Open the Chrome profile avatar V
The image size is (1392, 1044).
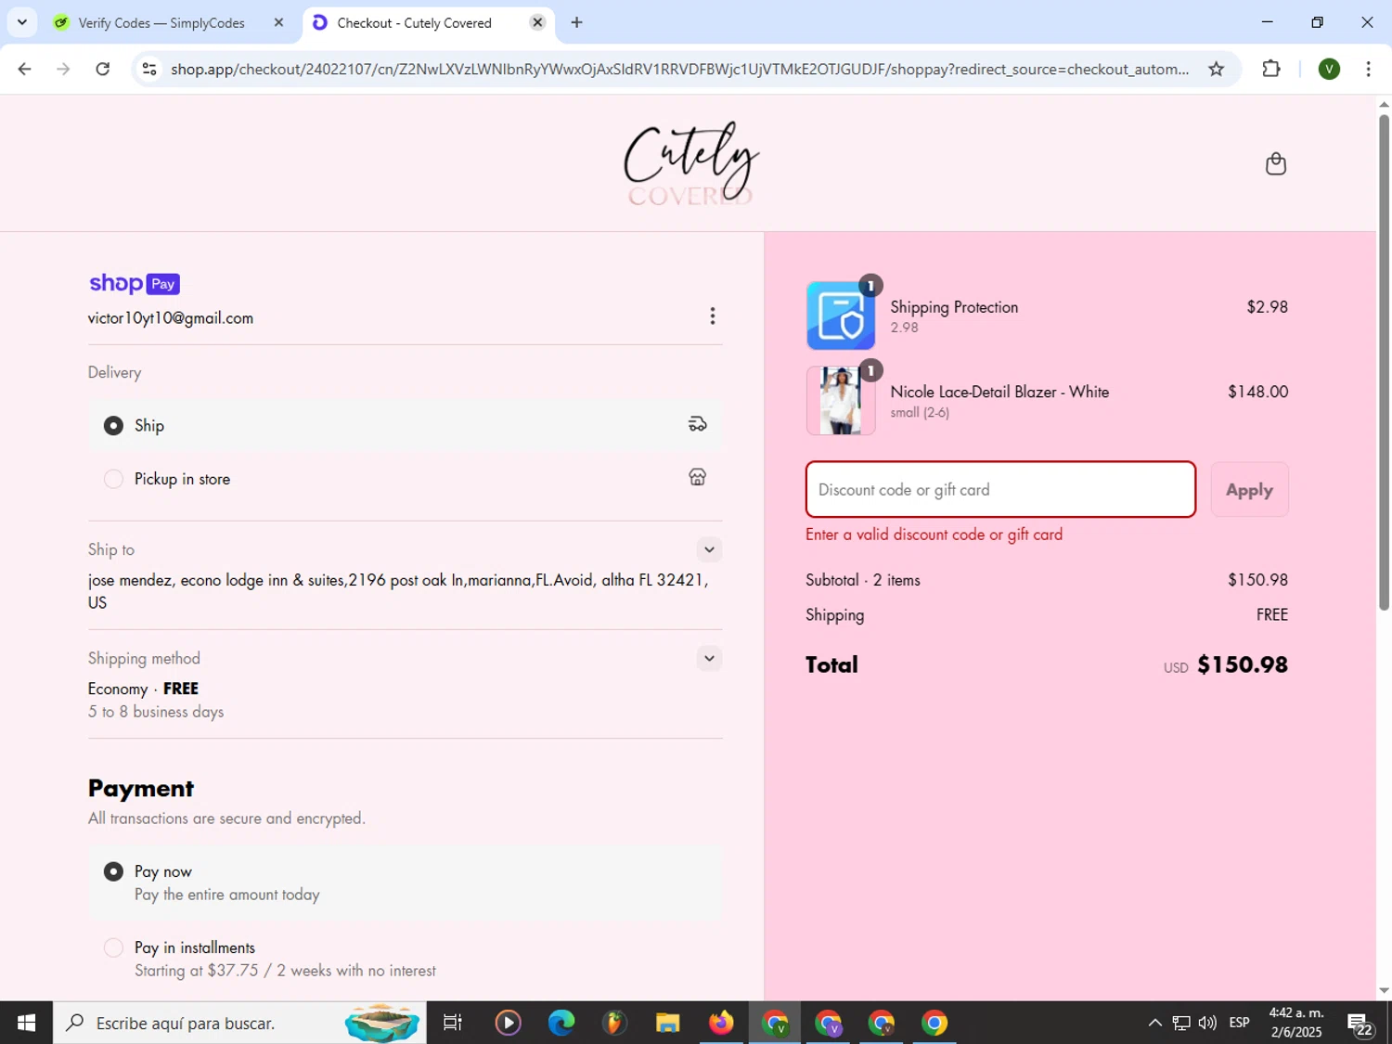1329,69
